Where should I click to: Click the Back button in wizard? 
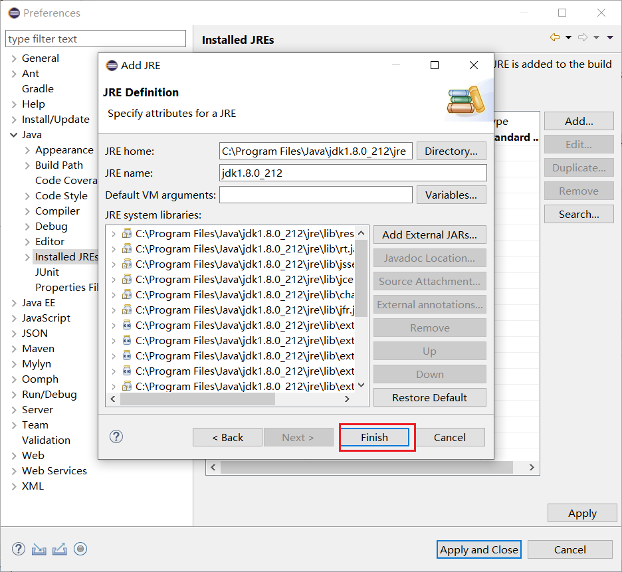click(x=227, y=437)
